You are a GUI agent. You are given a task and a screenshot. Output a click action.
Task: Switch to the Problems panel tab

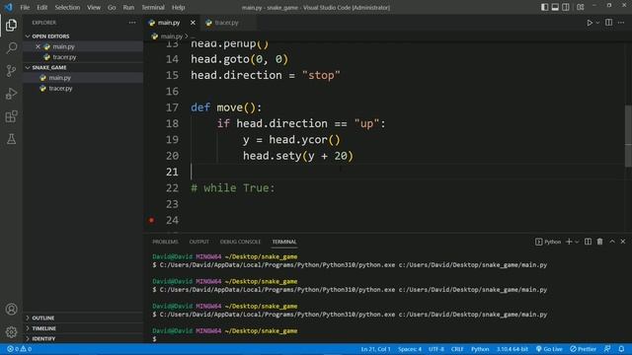point(165,242)
